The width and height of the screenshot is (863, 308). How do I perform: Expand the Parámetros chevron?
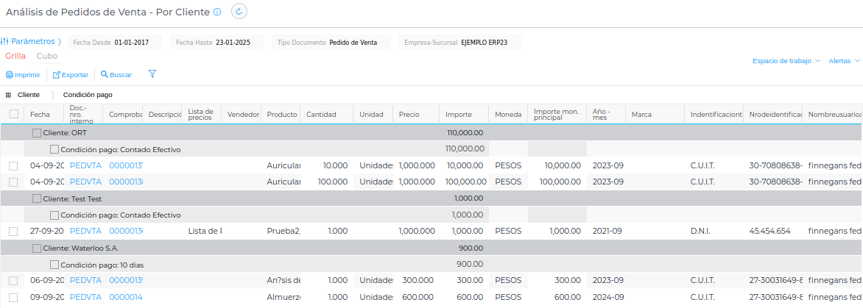(60, 42)
